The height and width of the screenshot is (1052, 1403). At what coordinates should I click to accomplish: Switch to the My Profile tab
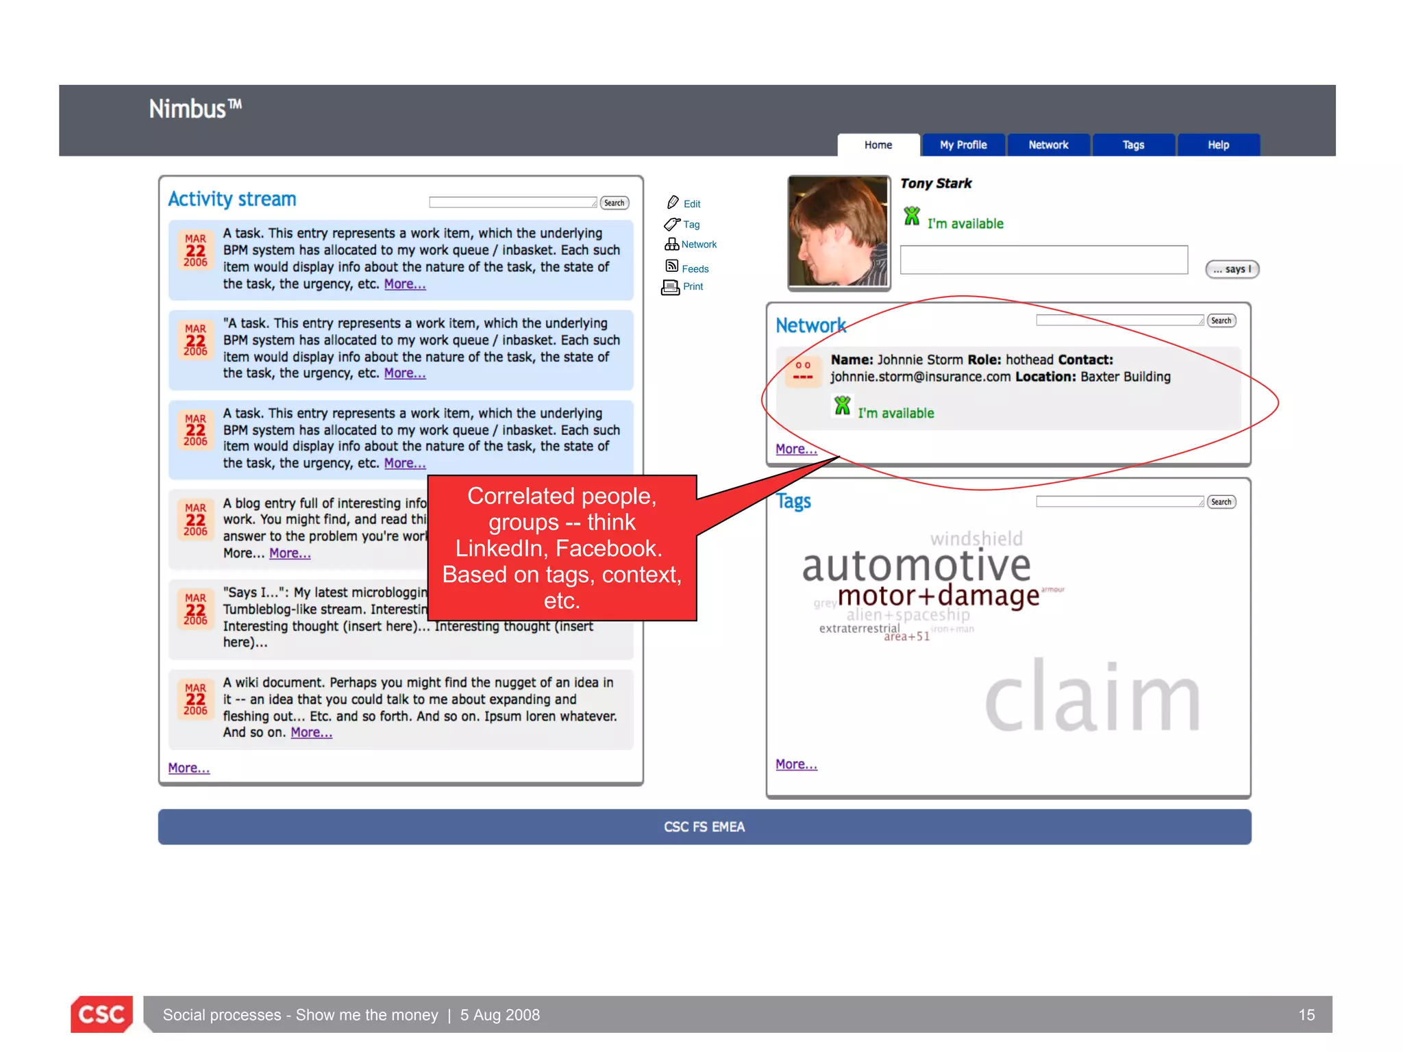(963, 145)
